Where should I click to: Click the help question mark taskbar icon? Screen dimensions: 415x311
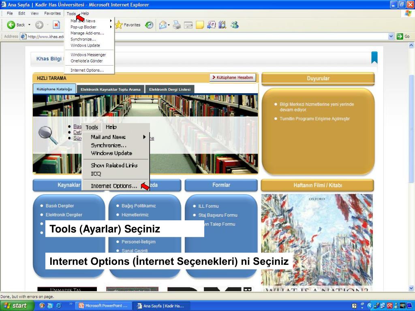pos(354,306)
